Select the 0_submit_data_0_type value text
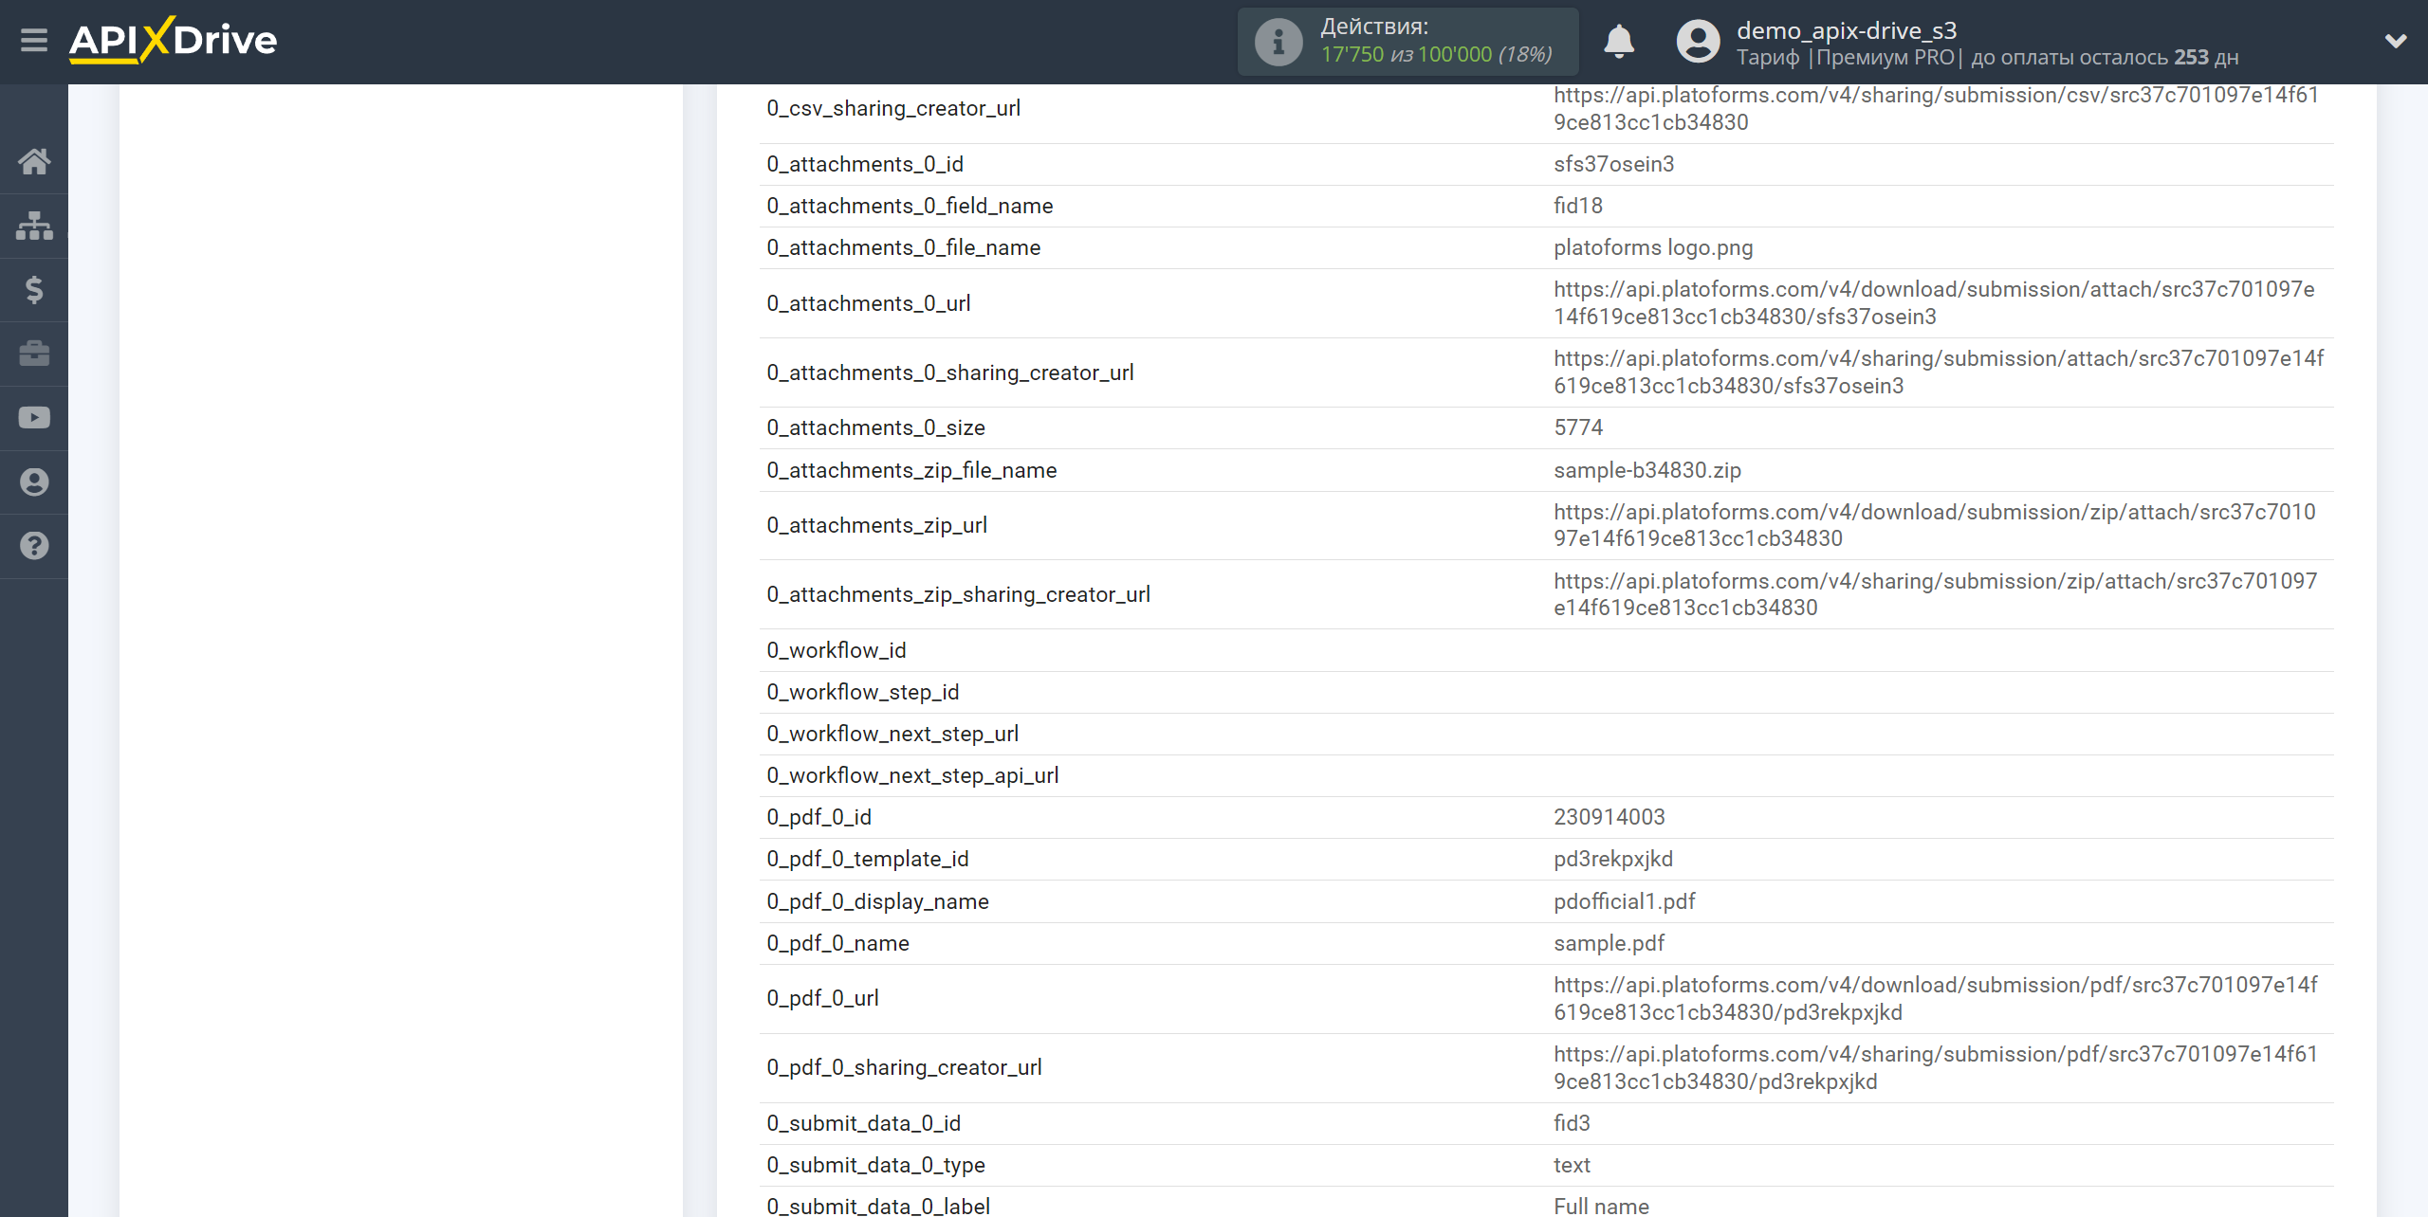2428x1217 pixels. click(1572, 1165)
